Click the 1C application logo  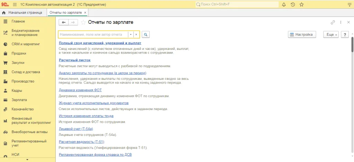pos(5,4)
